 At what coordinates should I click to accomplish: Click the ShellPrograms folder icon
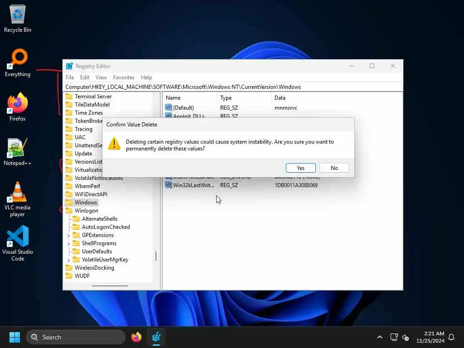tap(76, 243)
